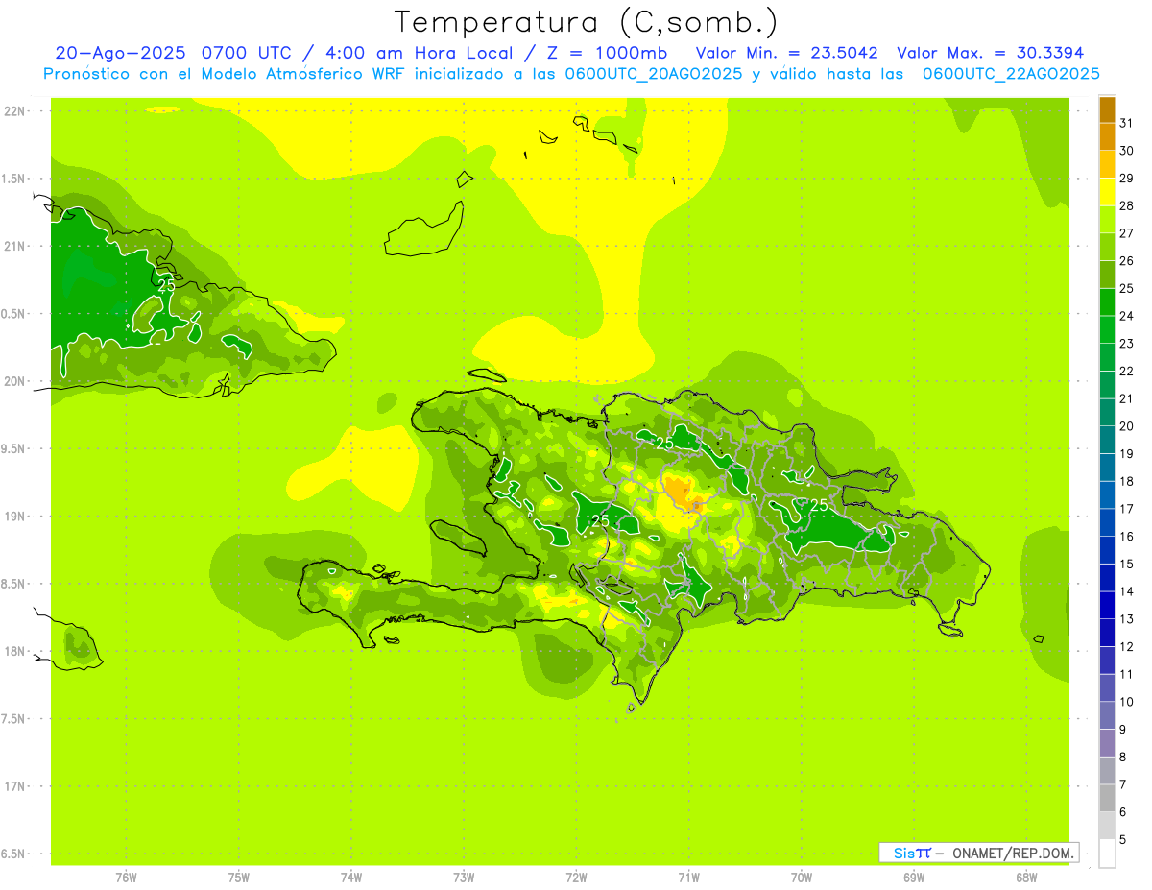The height and width of the screenshot is (890, 1152).
Task: Click the "30" value on the color scale
Action: 1127,151
